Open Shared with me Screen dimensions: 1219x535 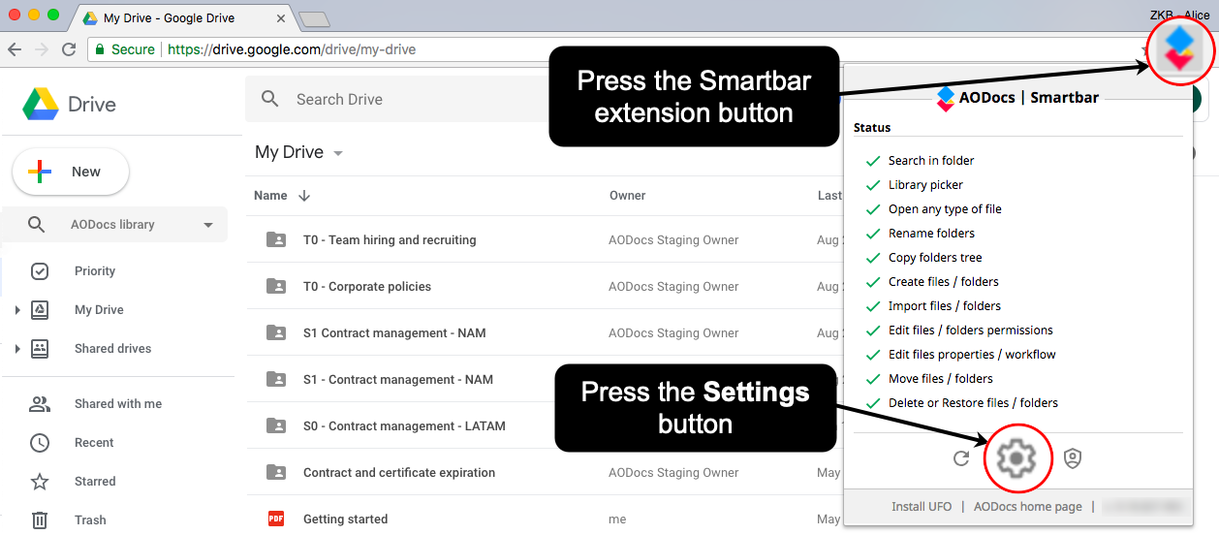[118, 404]
